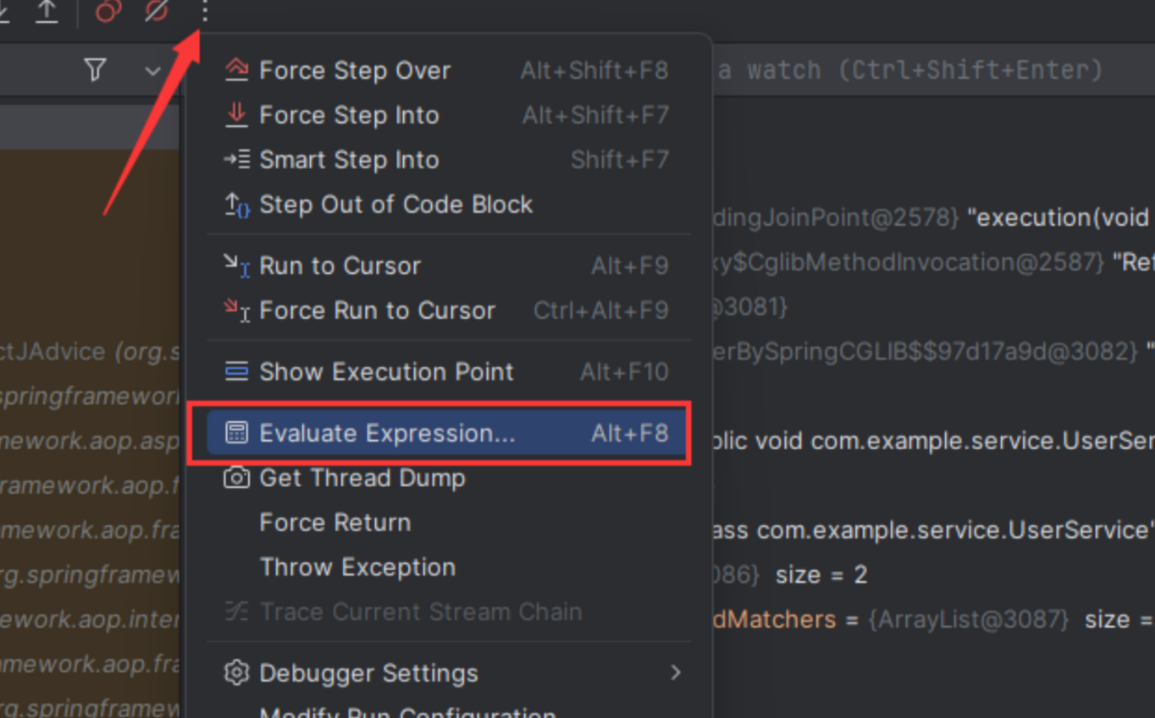The width and height of the screenshot is (1155, 718).
Task: Click the View Breakpoints red circles icon
Action: pyautogui.click(x=108, y=11)
